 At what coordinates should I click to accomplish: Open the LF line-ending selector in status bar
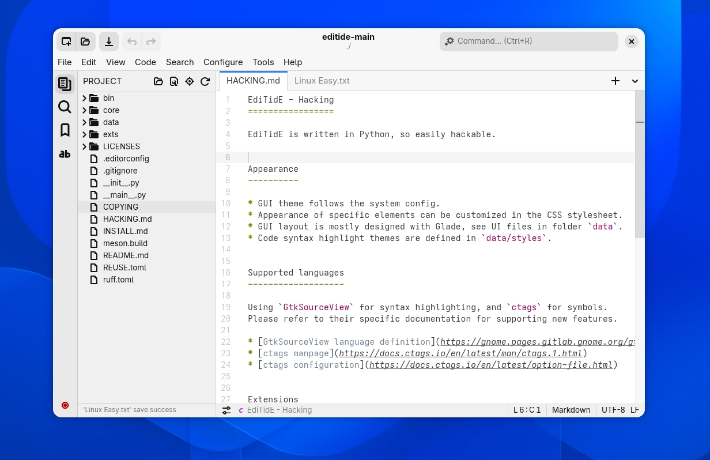635,410
